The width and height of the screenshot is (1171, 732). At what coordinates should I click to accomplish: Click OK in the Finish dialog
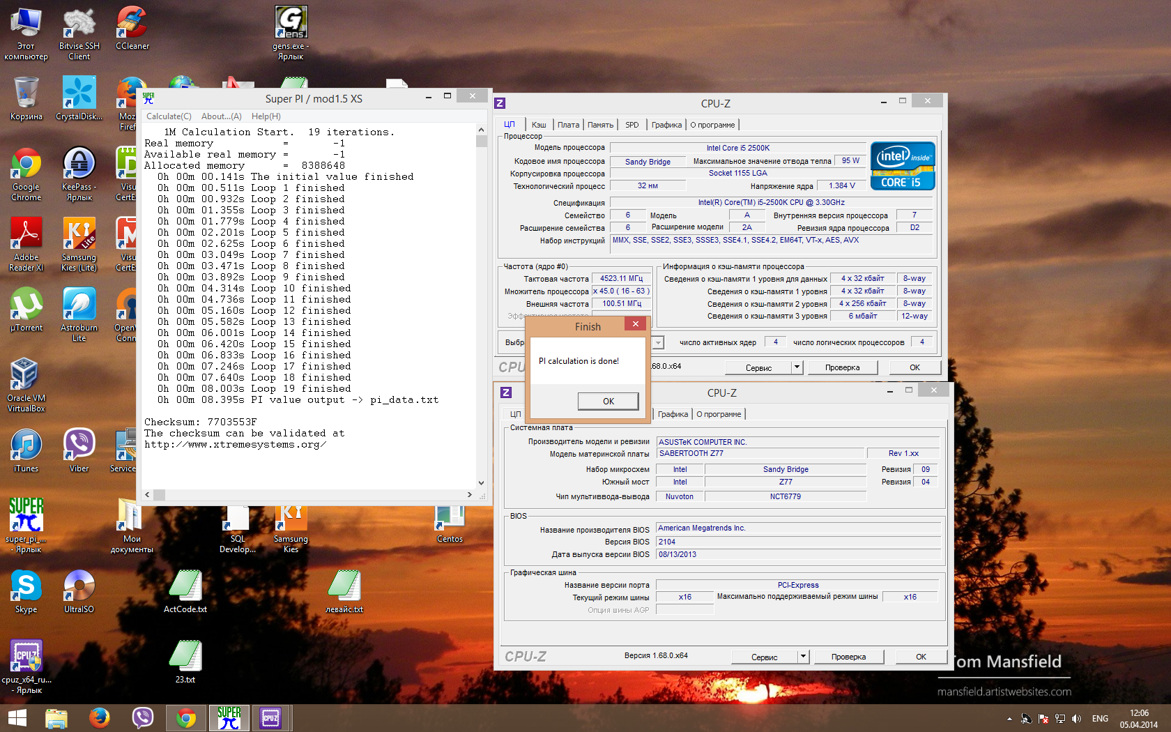(608, 401)
